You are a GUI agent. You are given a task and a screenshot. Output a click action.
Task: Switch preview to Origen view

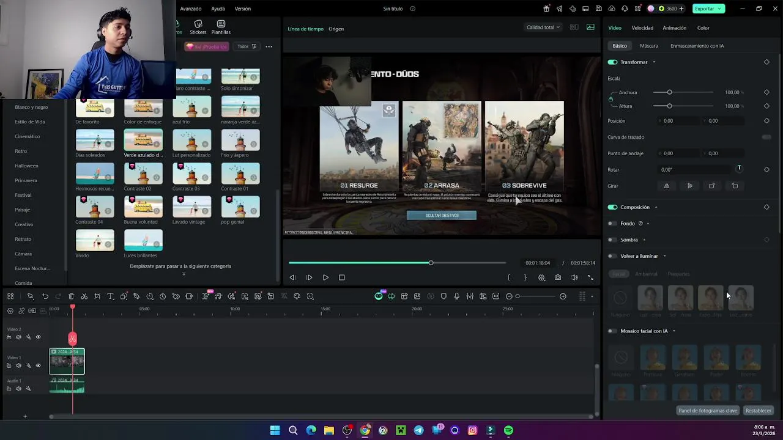point(336,29)
